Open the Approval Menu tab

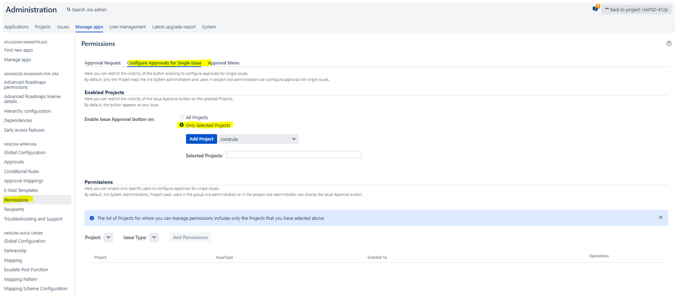coord(224,63)
